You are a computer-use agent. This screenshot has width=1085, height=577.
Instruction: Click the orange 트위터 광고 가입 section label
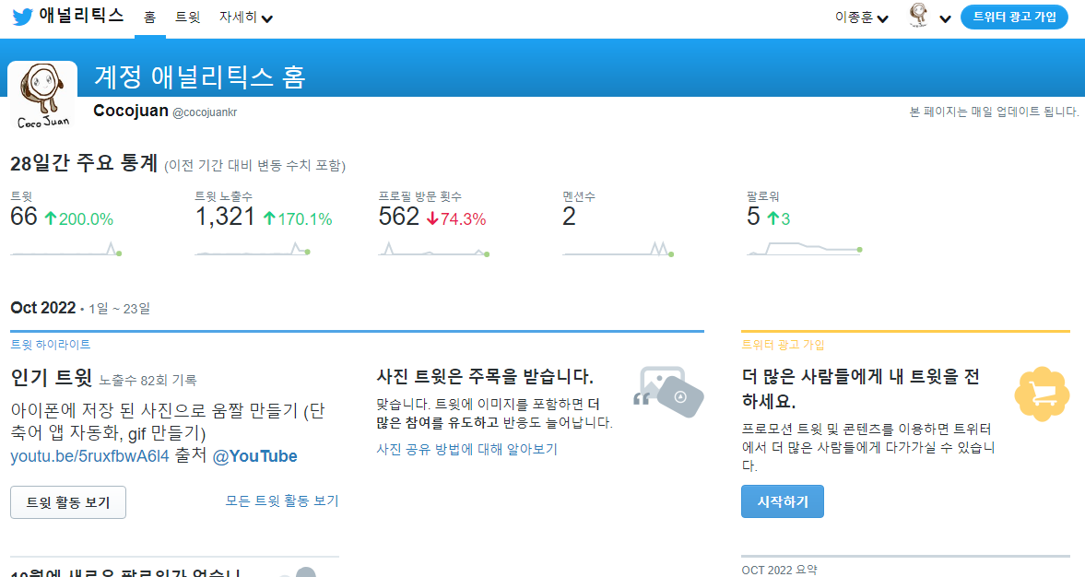pyautogui.click(x=783, y=345)
